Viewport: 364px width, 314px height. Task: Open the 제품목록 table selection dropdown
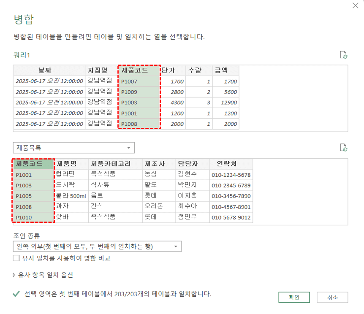click(129, 148)
